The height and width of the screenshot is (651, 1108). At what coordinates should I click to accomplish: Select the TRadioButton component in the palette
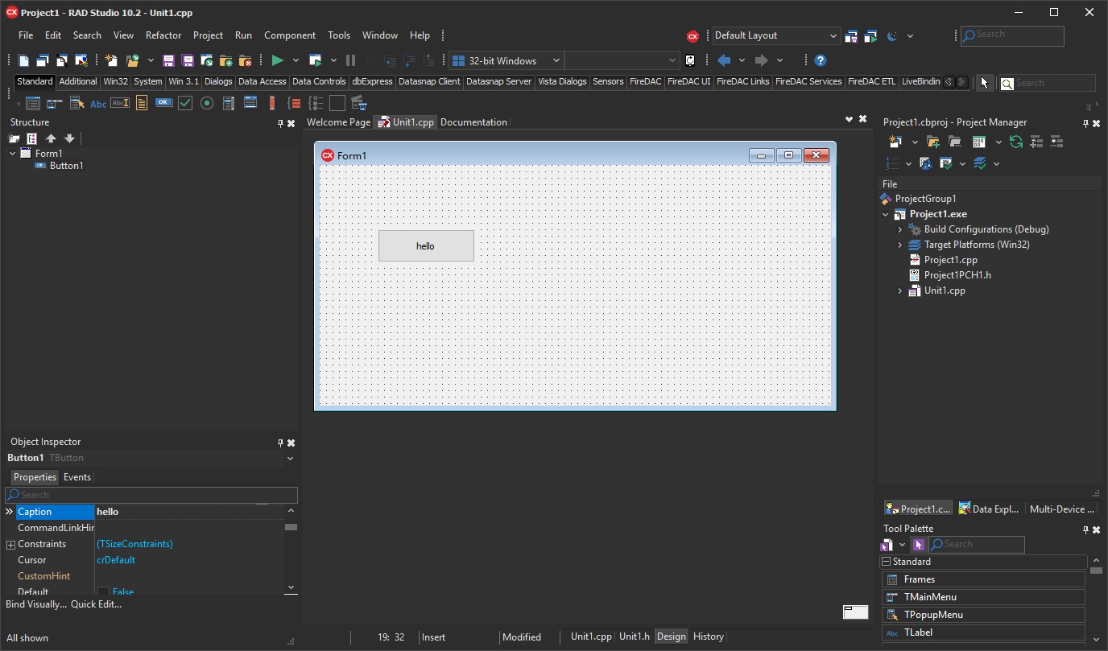pos(207,103)
